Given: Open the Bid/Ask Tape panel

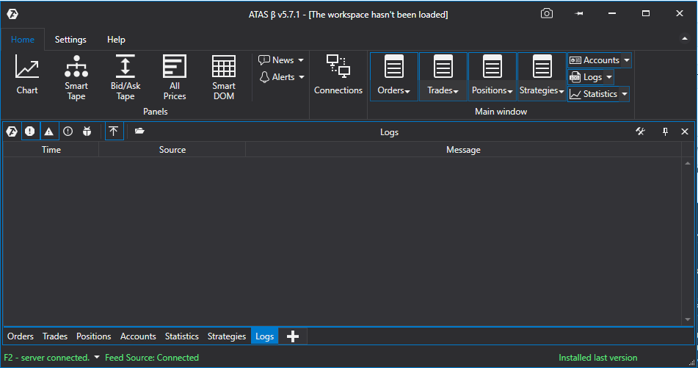Looking at the screenshot, I should [x=125, y=77].
